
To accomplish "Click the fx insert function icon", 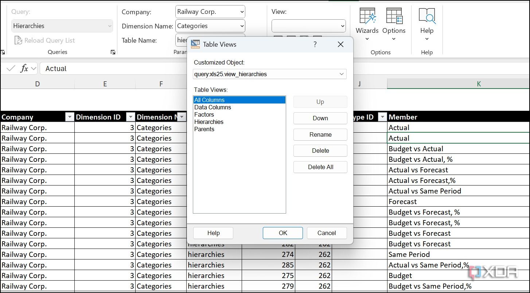I will click(24, 69).
